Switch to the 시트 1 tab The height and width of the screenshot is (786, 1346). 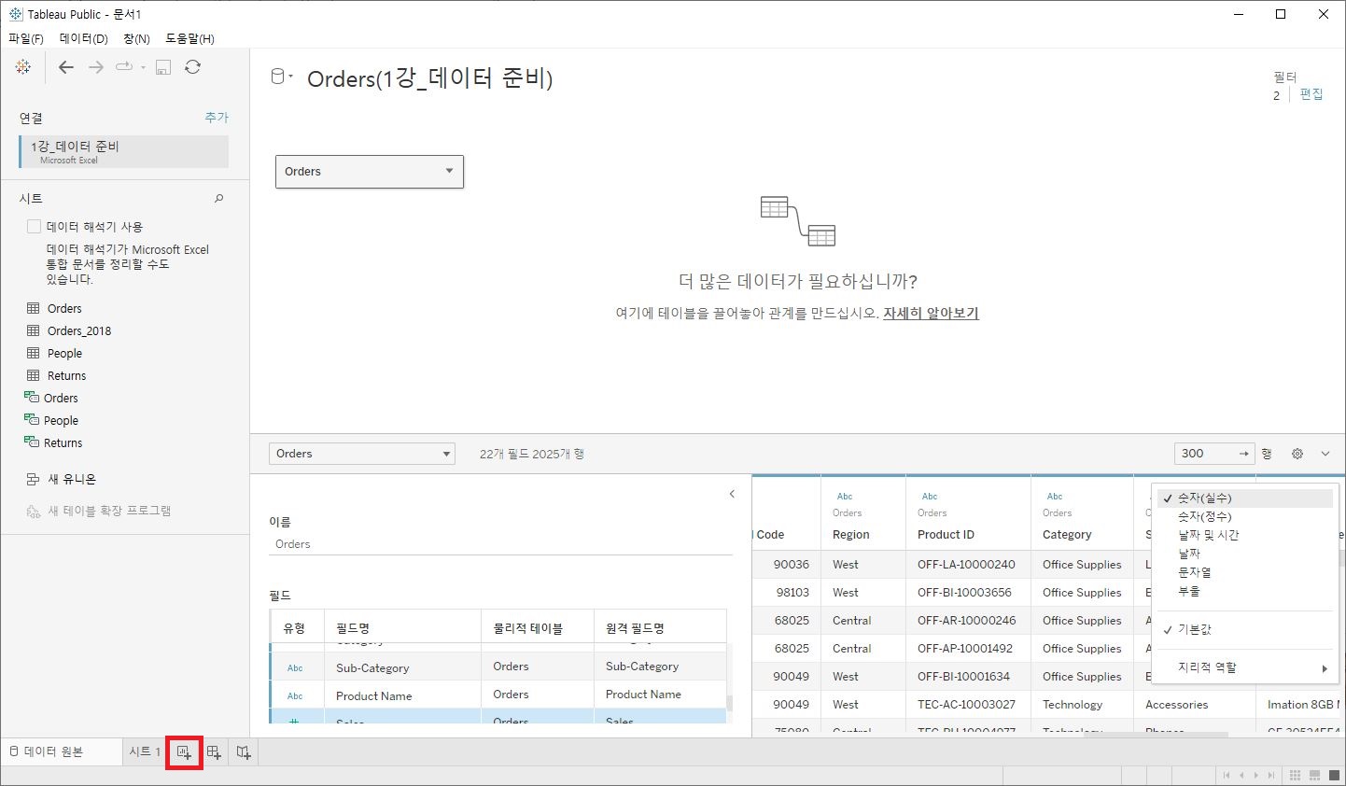[145, 751]
